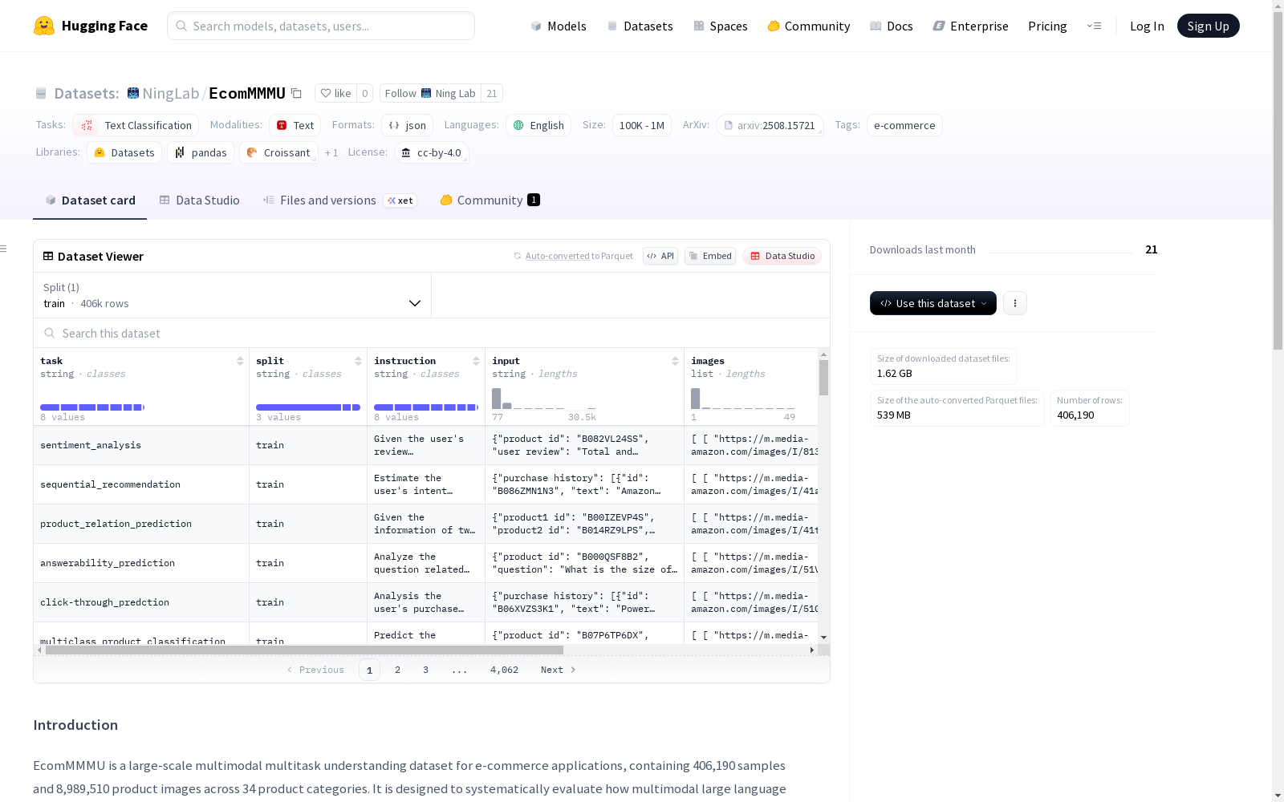Open the Files and versions tab
This screenshot has width=1284, height=802.
click(339, 200)
